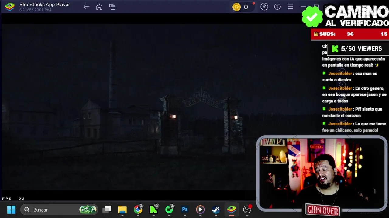Click the lit lantern on left gate pillar
Screen dimensions: 389x218
coord(174,117)
